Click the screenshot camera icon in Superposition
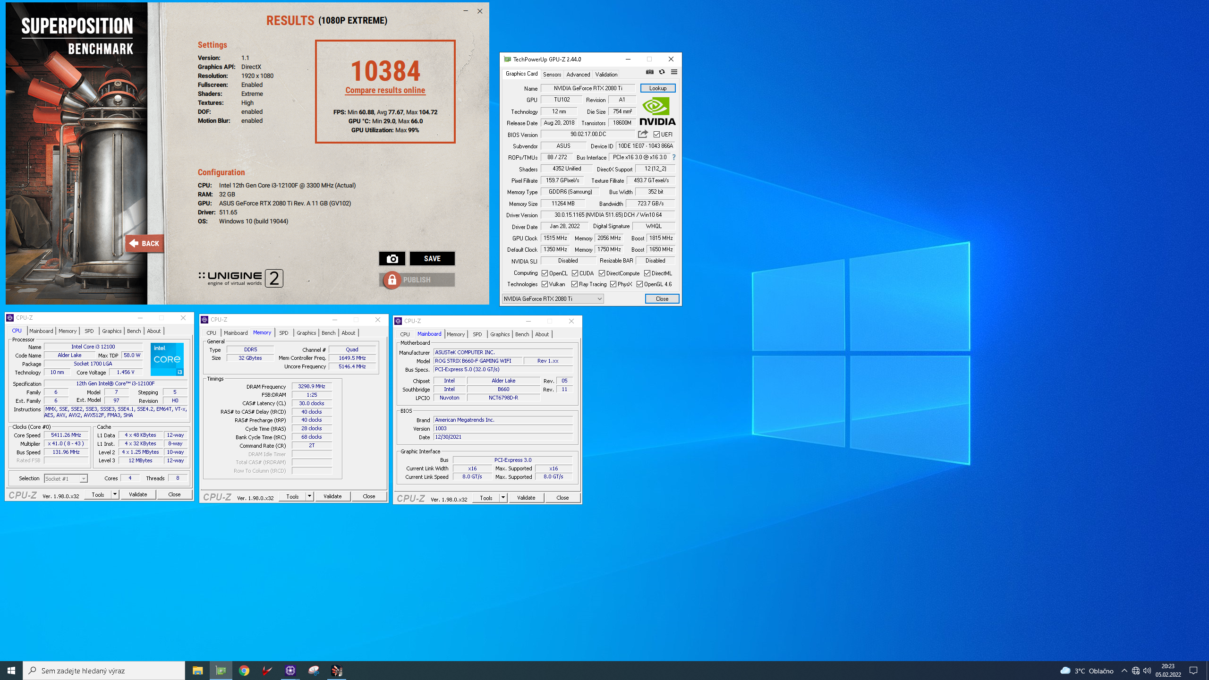The width and height of the screenshot is (1209, 680). click(x=392, y=258)
